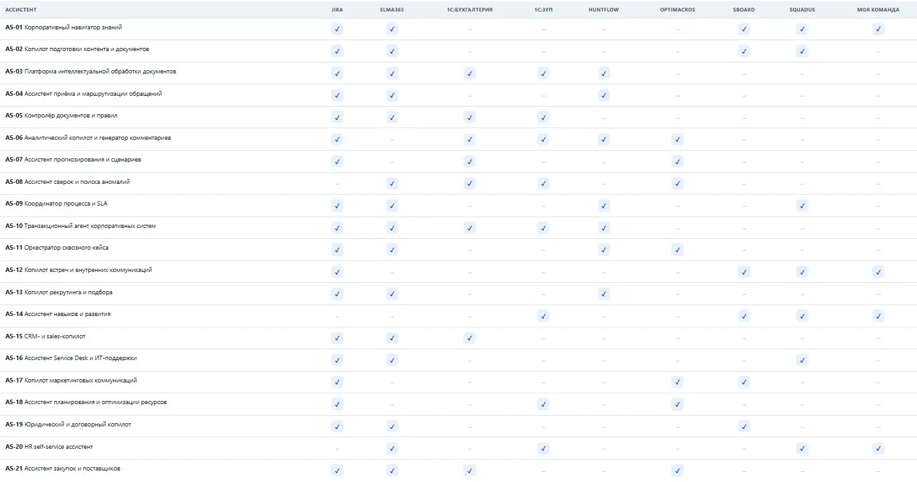Click the 1С:ЗУП checkmark in row AS-14
Image resolution: width=917 pixels, height=482 pixels.
543,316
